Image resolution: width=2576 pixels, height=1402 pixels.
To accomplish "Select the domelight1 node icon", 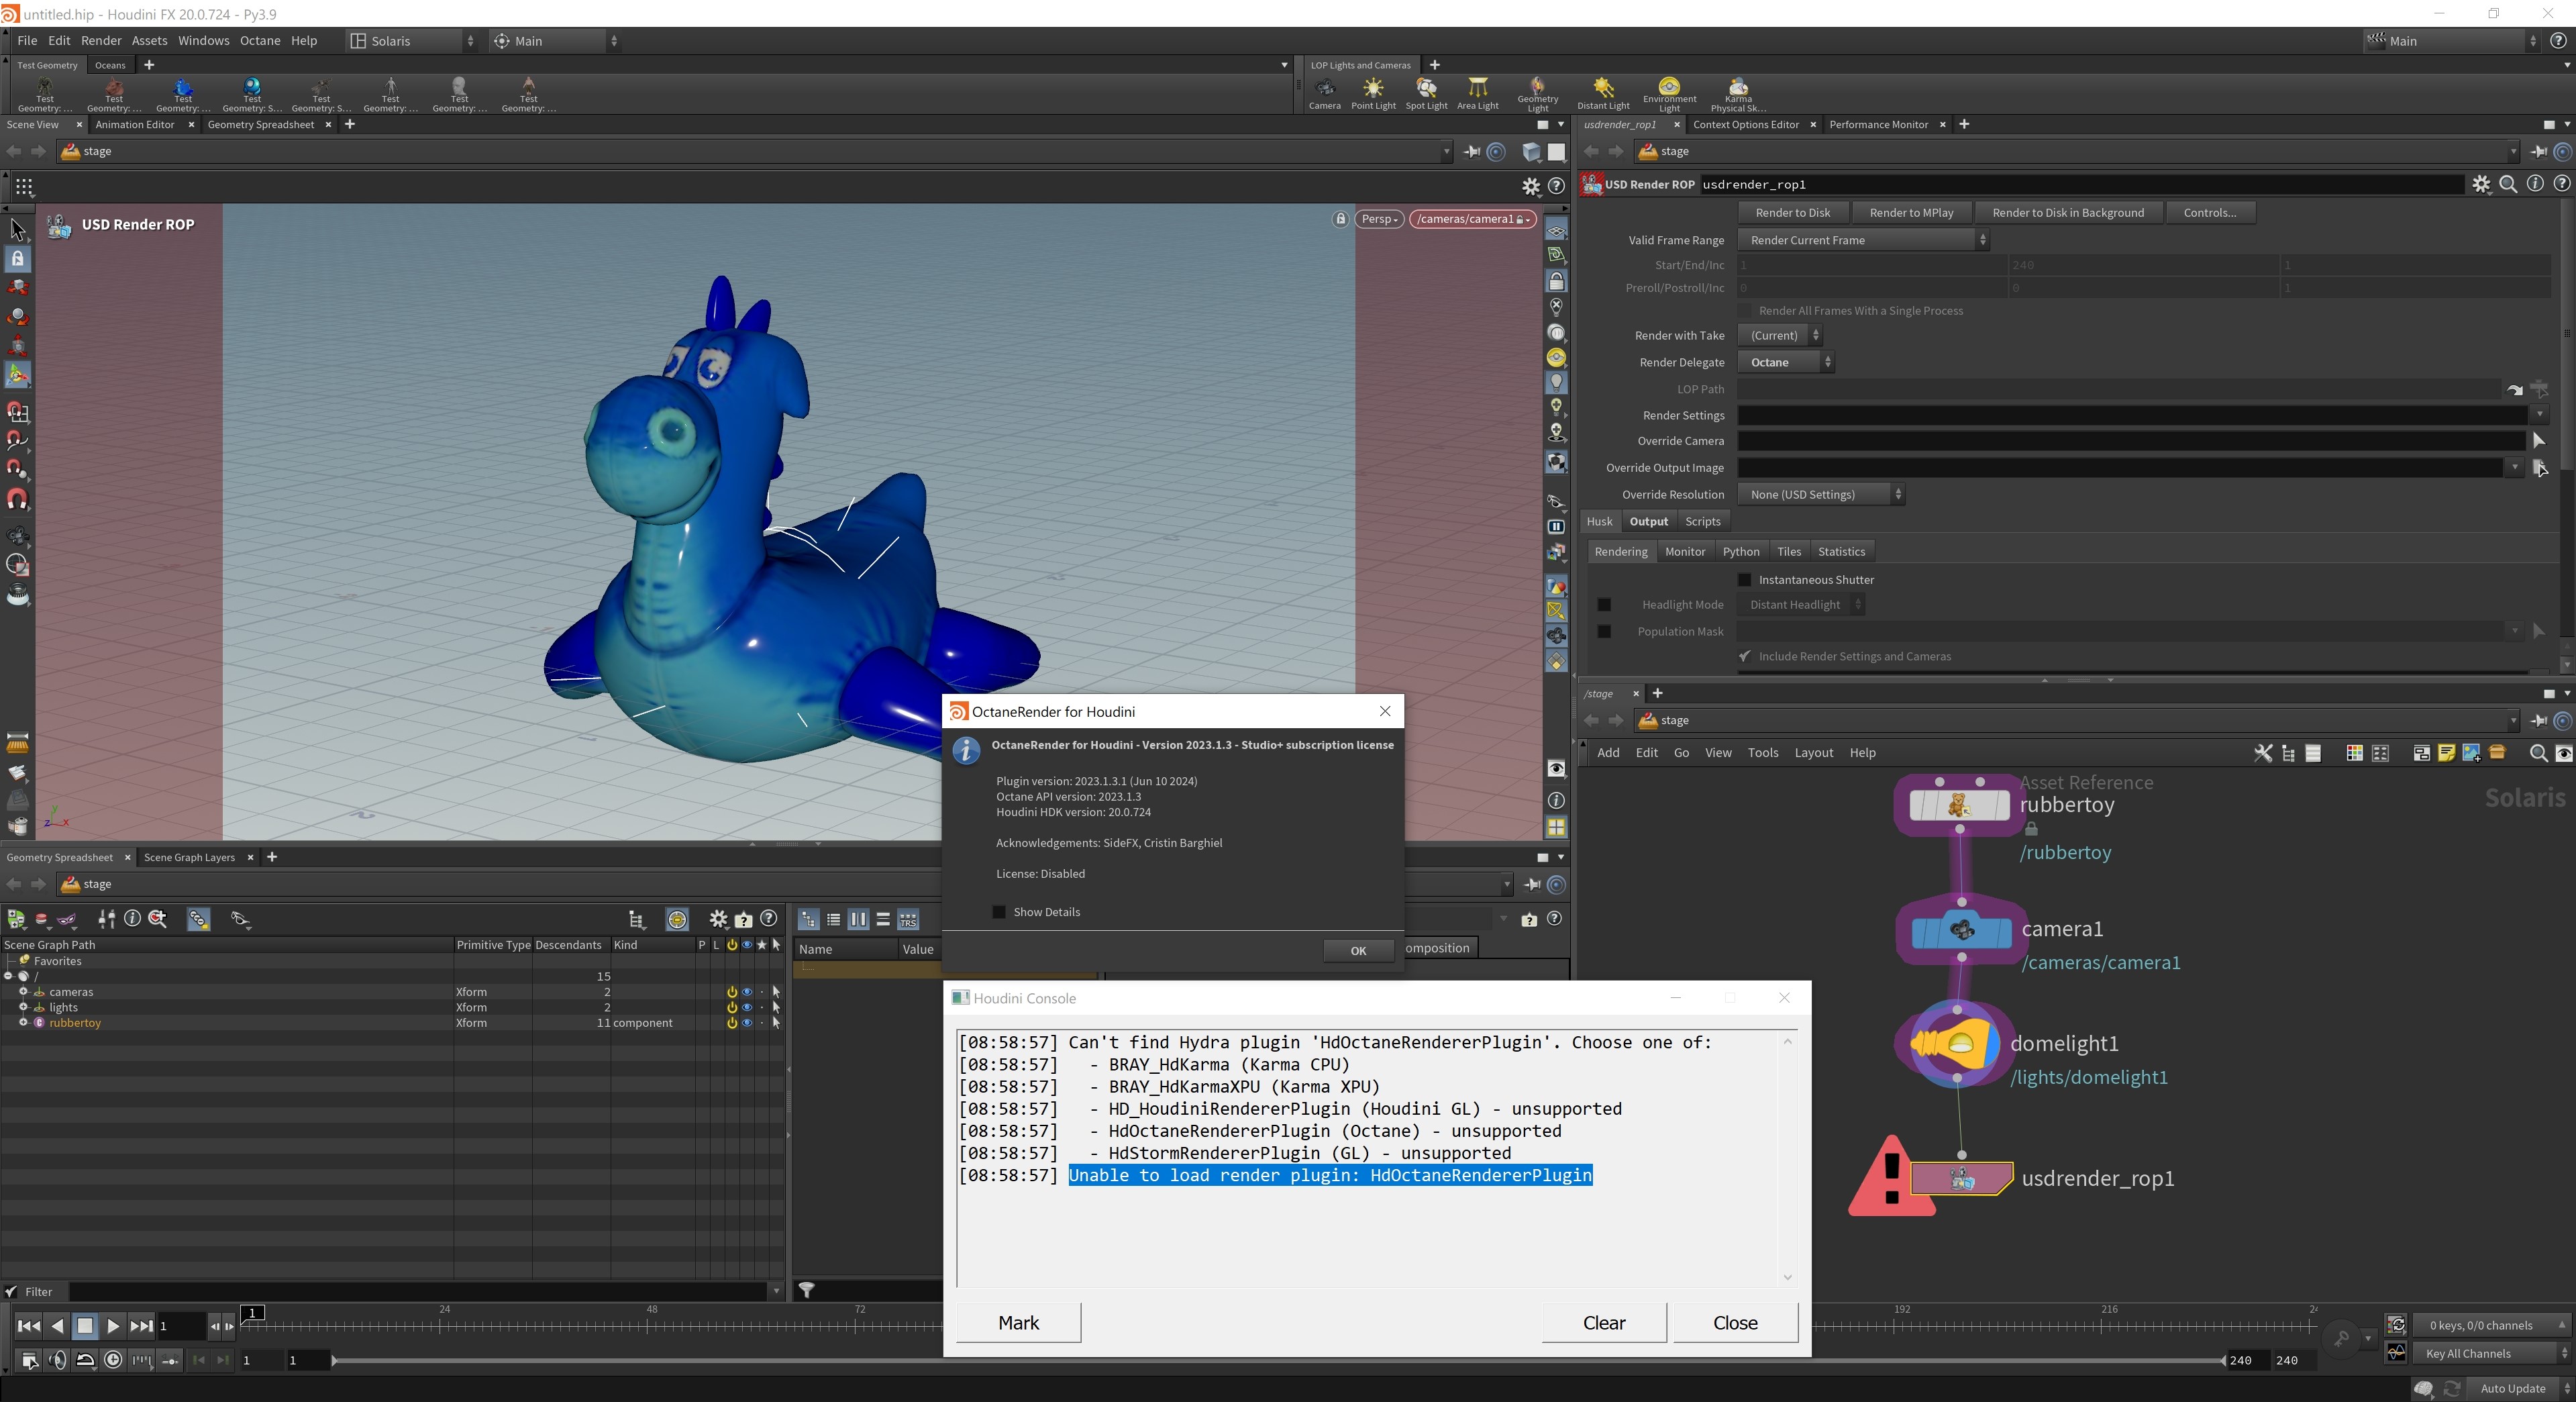I will tap(1956, 1045).
